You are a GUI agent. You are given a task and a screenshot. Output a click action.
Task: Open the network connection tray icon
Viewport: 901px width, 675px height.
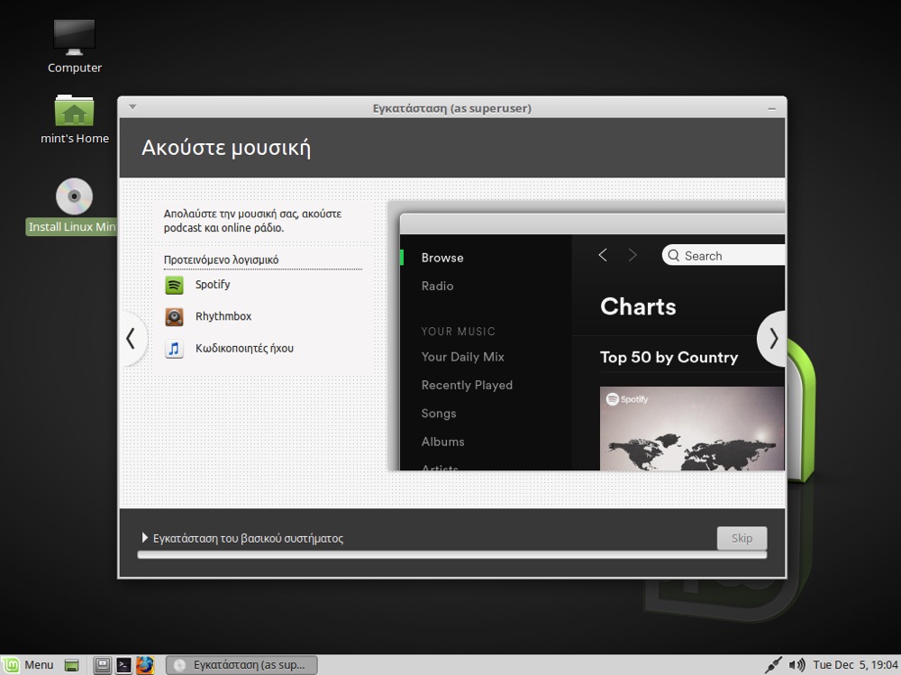tap(773, 665)
